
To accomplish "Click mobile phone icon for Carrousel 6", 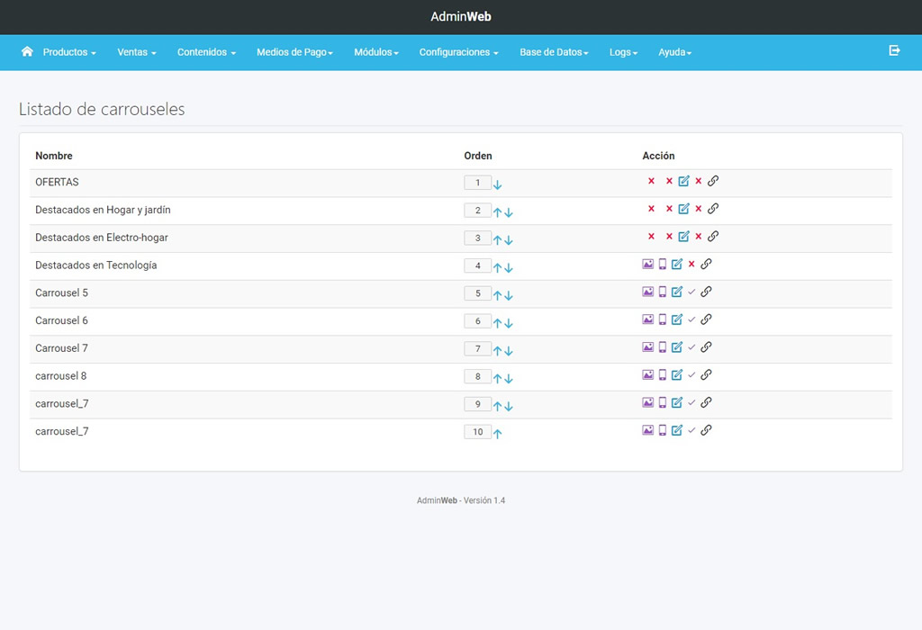I will (x=663, y=319).
